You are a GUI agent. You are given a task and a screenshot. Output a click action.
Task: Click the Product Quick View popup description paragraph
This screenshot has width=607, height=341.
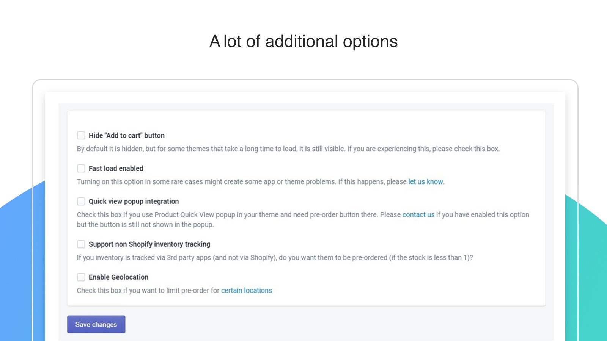click(x=303, y=219)
